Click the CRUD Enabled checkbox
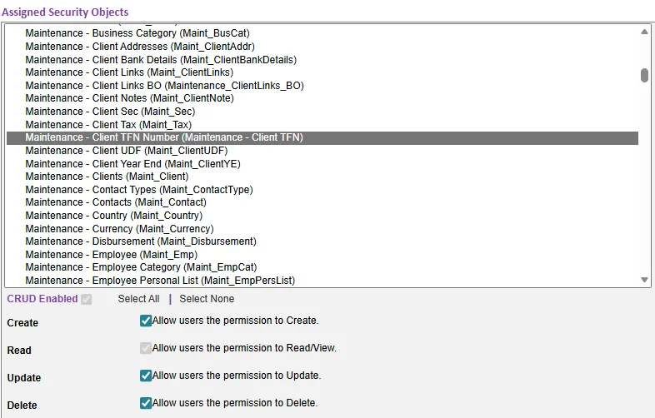This screenshot has width=655, height=418. click(87, 300)
